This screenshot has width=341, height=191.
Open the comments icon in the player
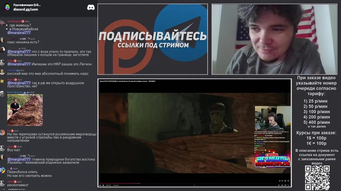285,181
